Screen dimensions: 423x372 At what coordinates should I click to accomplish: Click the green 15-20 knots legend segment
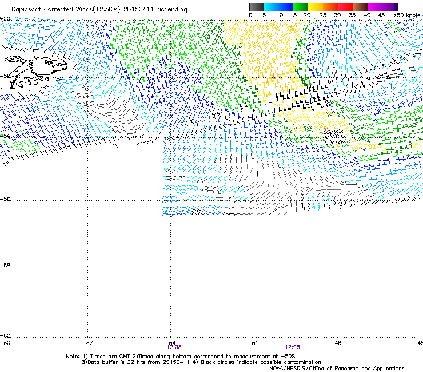pos(301,7)
